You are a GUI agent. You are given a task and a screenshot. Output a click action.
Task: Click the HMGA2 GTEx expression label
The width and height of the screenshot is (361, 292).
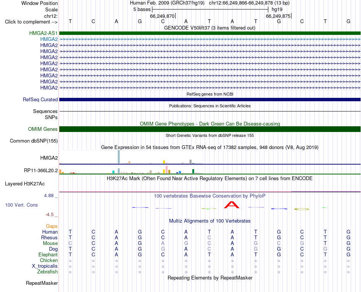49,158
